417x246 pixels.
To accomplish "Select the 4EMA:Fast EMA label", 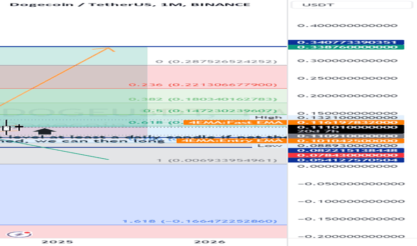I will tap(235, 123).
